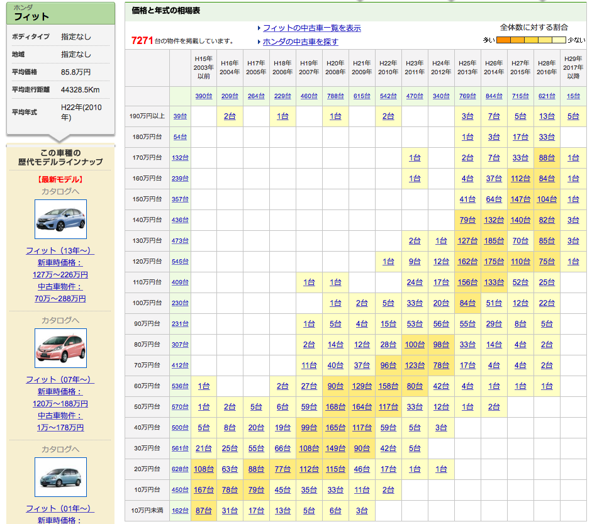Click the 156台 cell in 110万円台 row
Image resolution: width=592 pixels, height=524 pixels.
coord(467,282)
